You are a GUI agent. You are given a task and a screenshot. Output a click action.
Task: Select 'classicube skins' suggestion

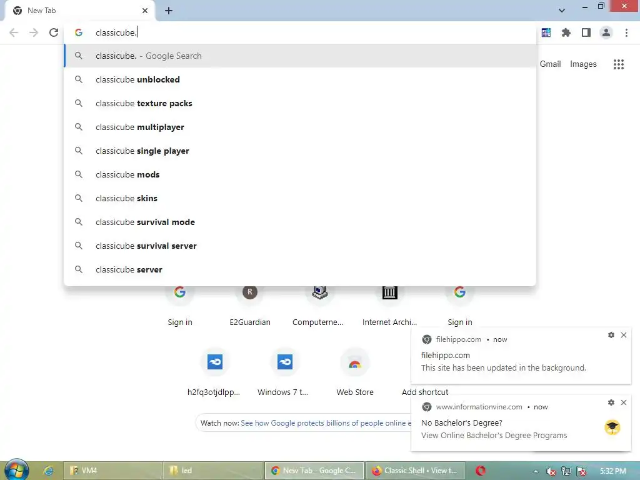coord(300,198)
